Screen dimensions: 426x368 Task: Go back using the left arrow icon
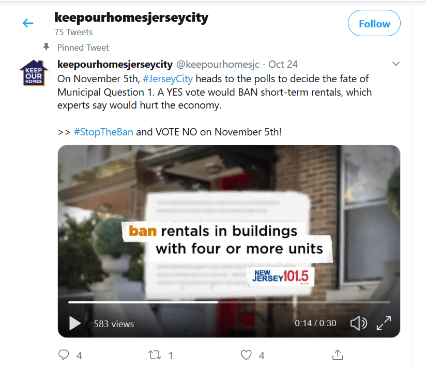tap(28, 23)
